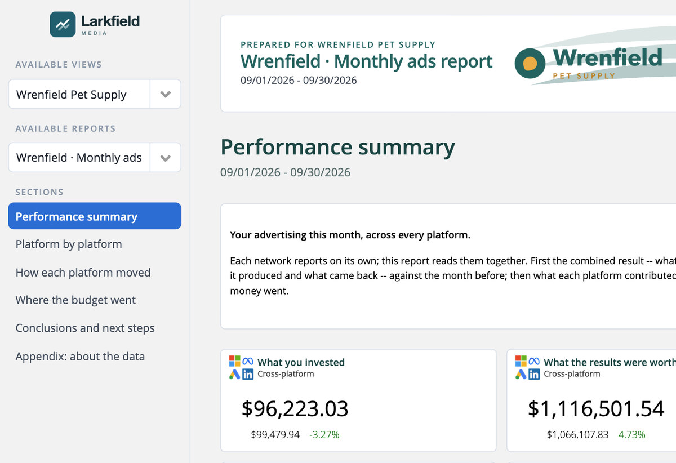676x463 pixels.
Task: Click Meta icon on results were worth card
Action: (534, 361)
